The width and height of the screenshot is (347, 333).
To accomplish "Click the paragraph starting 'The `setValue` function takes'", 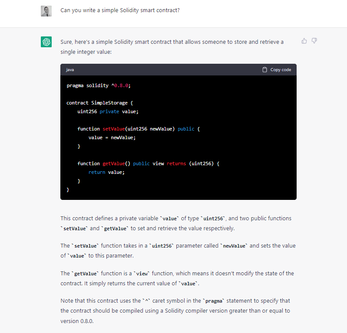I will pos(178,251).
